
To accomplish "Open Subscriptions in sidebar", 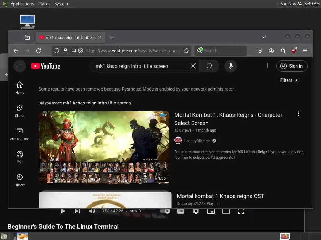I will coord(20,134).
